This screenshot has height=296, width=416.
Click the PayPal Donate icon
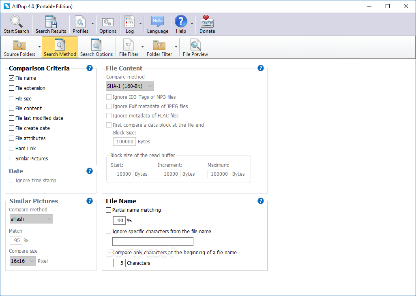pos(207,21)
